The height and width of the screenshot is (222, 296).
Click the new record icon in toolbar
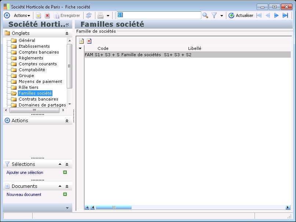point(38,15)
